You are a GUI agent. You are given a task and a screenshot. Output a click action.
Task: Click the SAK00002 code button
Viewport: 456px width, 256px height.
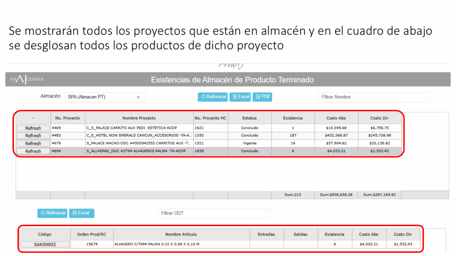click(x=45, y=244)
